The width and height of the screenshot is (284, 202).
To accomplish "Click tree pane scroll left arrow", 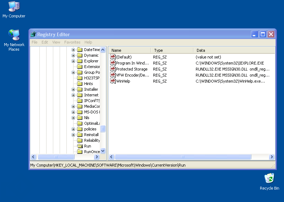I will [33, 157].
